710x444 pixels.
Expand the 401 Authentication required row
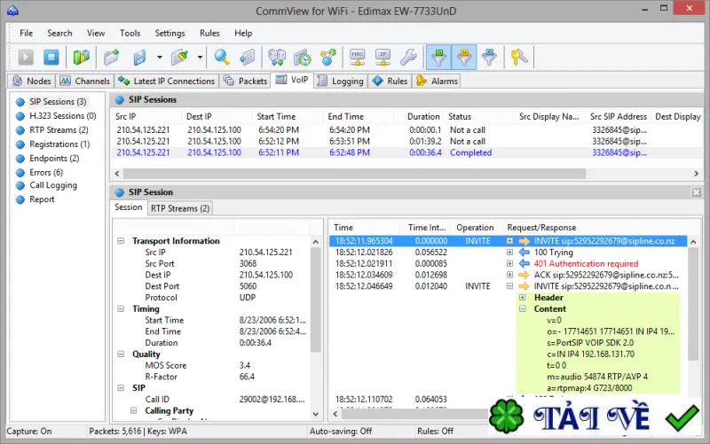point(509,263)
